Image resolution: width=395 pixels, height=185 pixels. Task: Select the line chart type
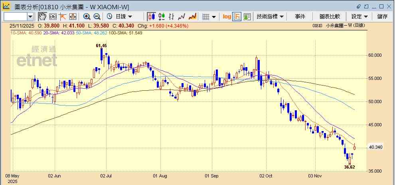[182, 16]
